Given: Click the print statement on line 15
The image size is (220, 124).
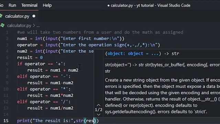Looking at the screenshot, I should pos(58,121).
